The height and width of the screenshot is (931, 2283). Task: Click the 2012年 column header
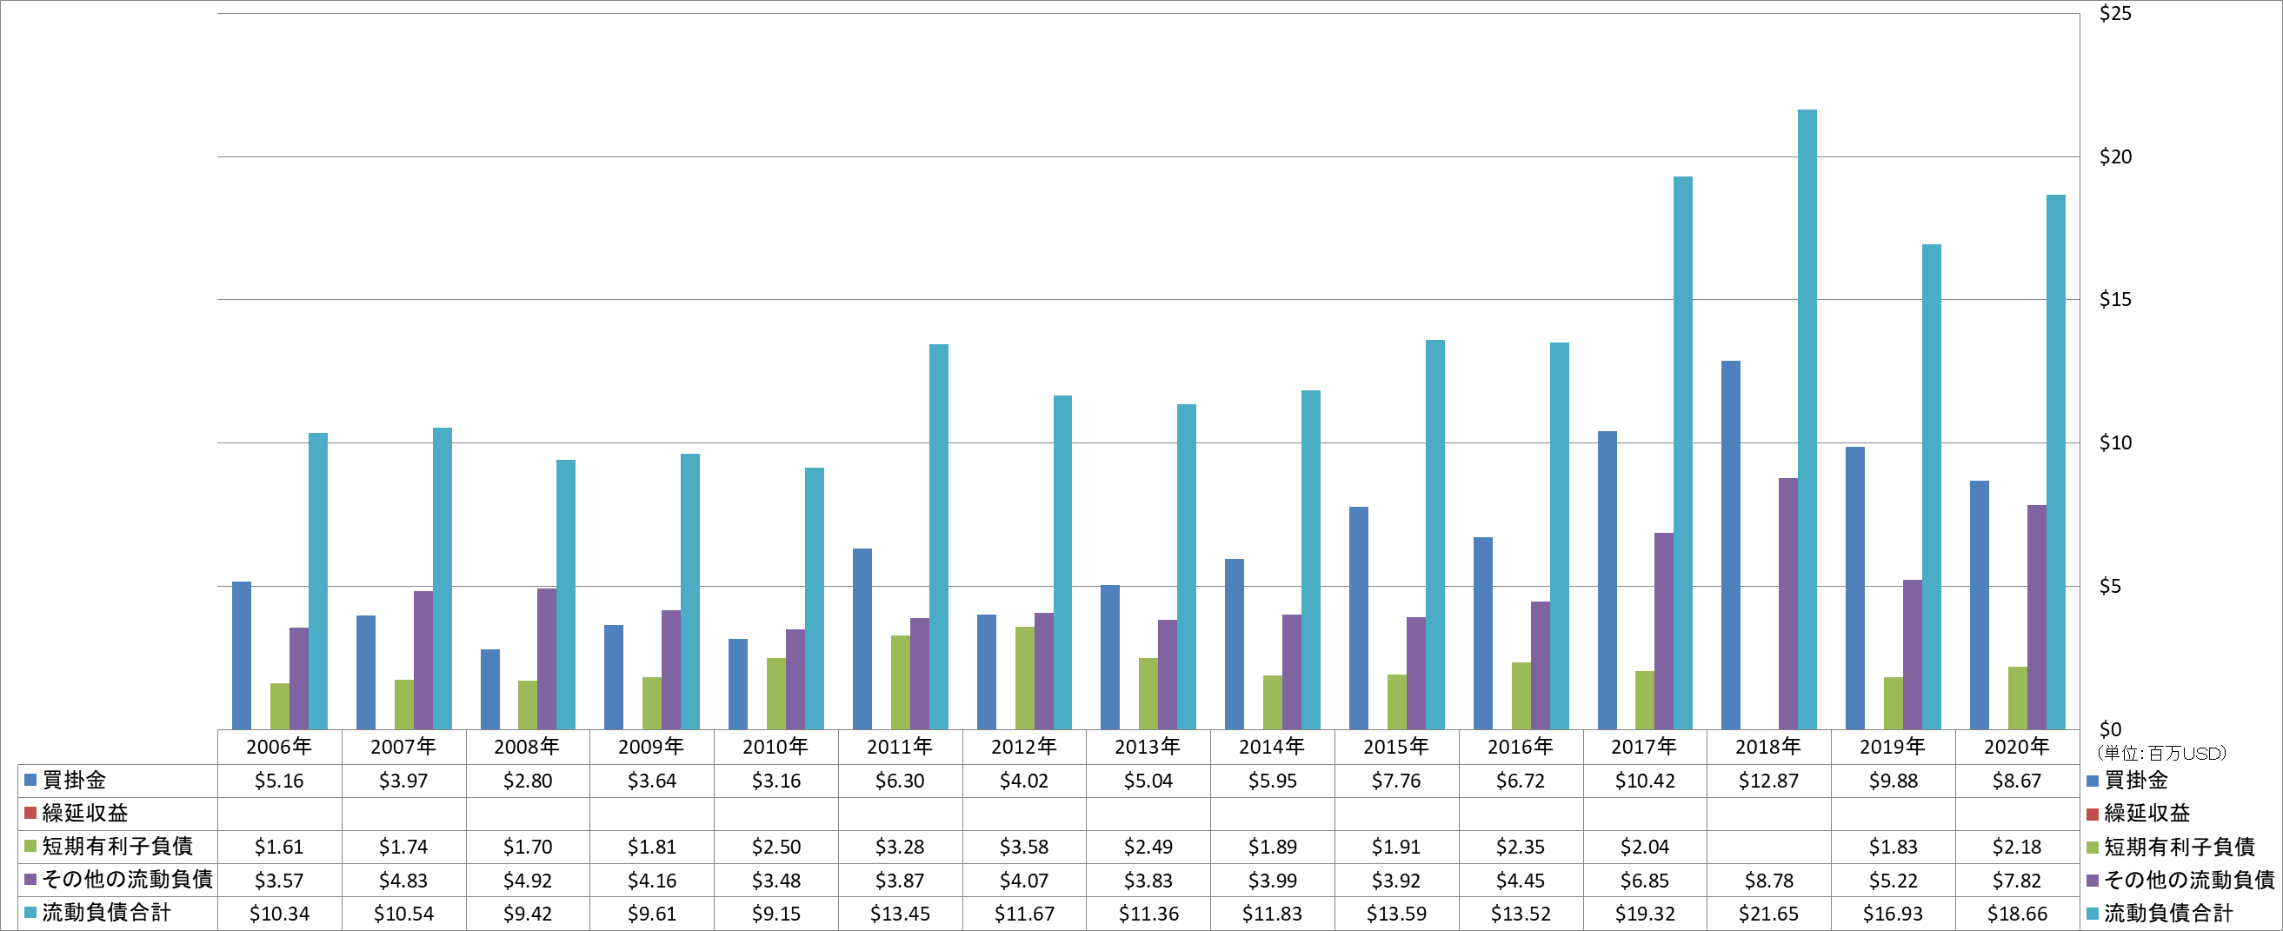coord(1023,747)
